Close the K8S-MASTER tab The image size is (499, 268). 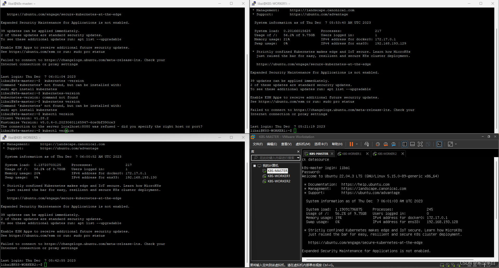[x=332, y=154]
